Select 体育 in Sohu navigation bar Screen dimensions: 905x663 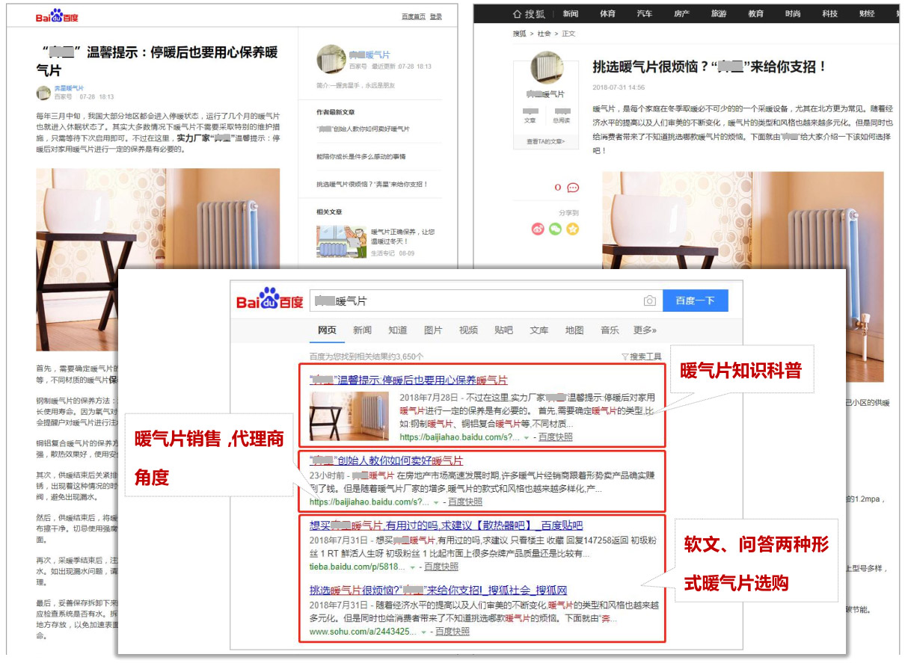click(607, 13)
